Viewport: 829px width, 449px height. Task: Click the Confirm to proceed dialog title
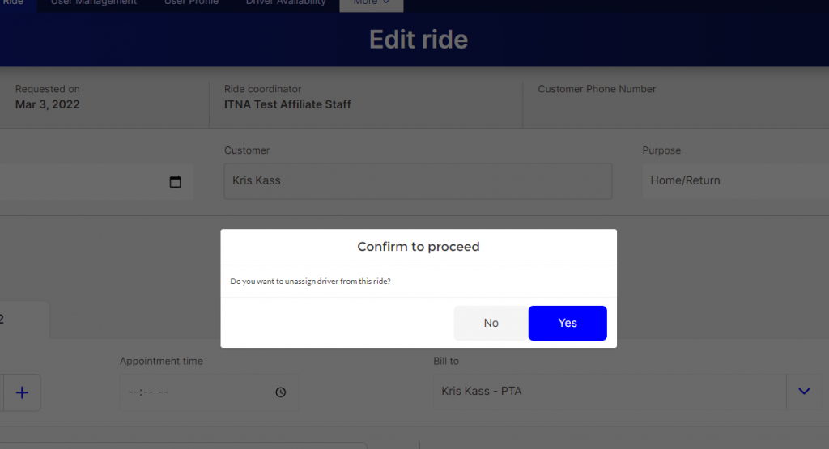tap(419, 247)
